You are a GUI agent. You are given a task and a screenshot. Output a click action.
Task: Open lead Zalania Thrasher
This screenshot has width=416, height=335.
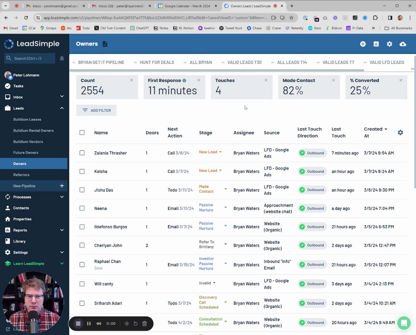(110, 153)
